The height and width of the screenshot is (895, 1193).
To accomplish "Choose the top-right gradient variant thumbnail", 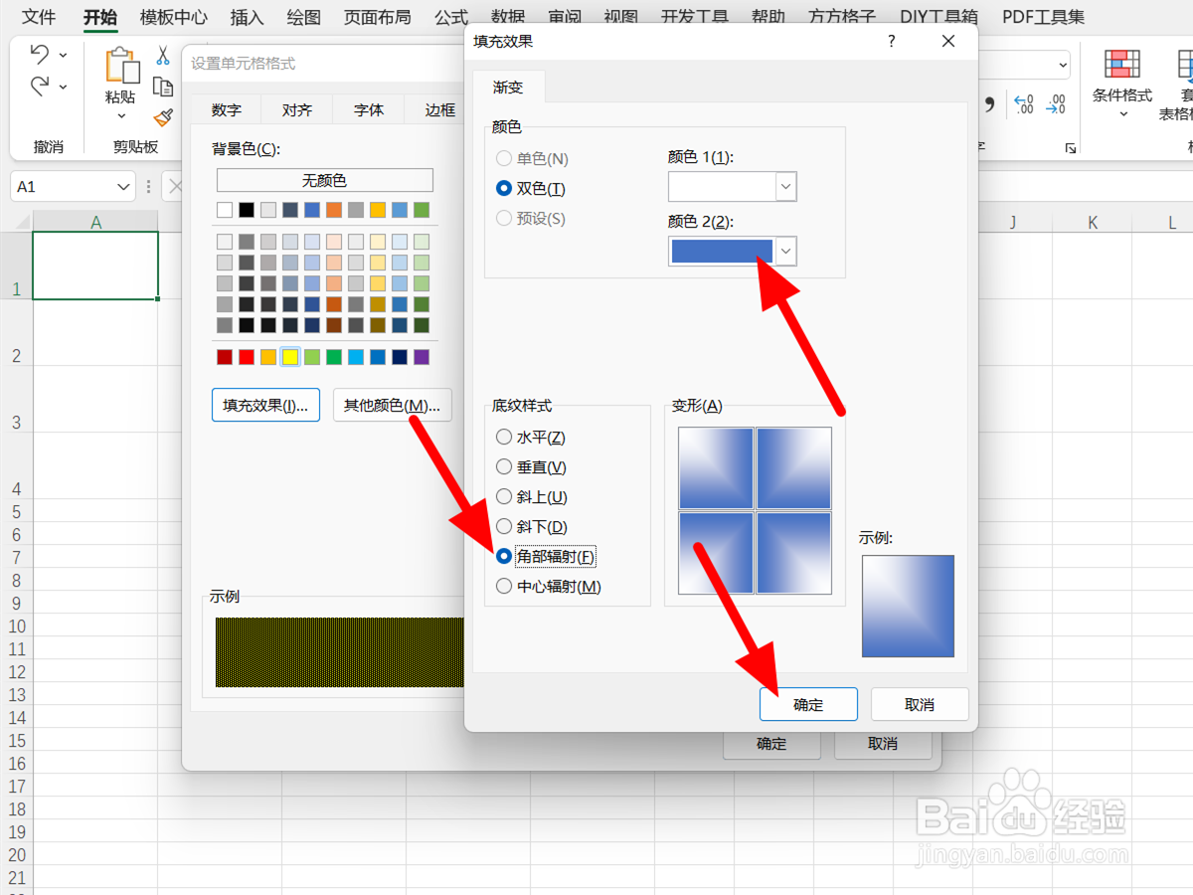I will [x=794, y=468].
